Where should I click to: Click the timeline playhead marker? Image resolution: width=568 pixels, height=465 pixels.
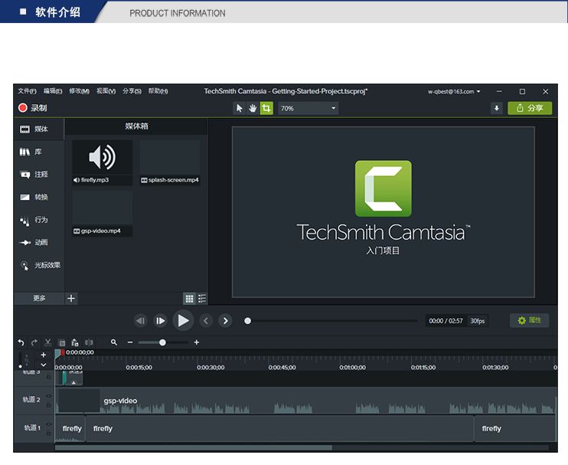coord(57,354)
